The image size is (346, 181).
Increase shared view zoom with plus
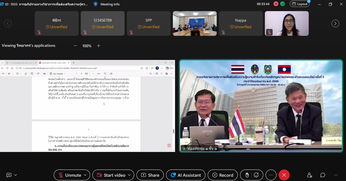click(99, 46)
